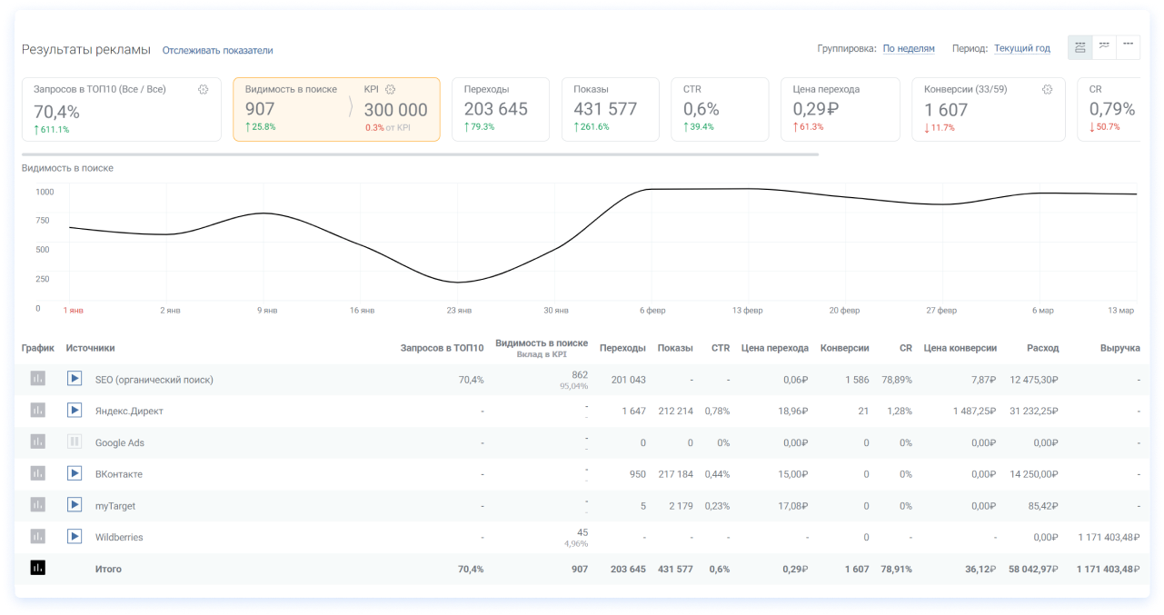Click the График column header
This screenshot has height=615, width=1164.
point(38,348)
